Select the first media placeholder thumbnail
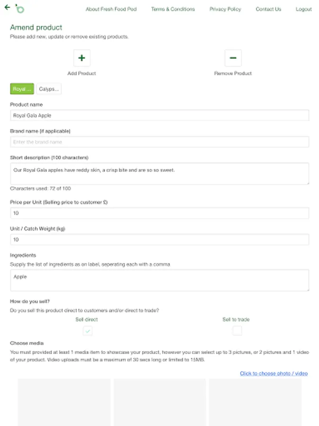 point(64,402)
